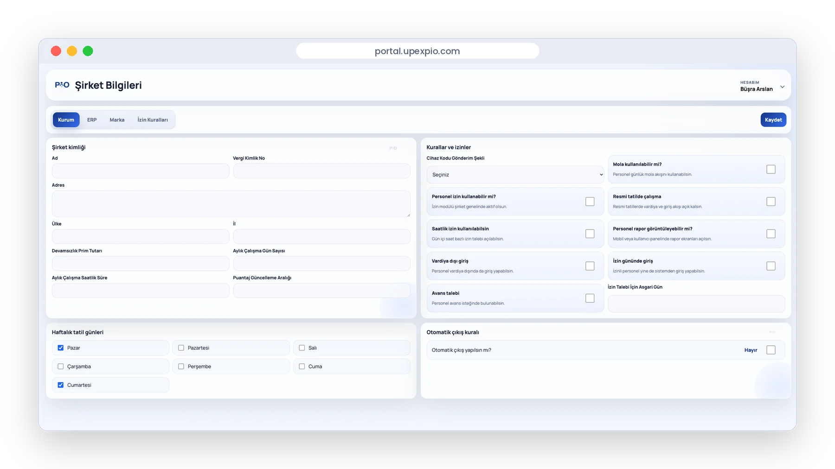Click the PIO logo icon
This screenshot has width=835, height=469.
[x=62, y=85]
